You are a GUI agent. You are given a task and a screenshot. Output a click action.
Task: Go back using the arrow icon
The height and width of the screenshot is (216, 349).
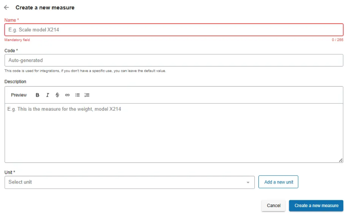[x=6, y=8]
